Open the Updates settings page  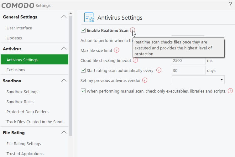(14, 38)
